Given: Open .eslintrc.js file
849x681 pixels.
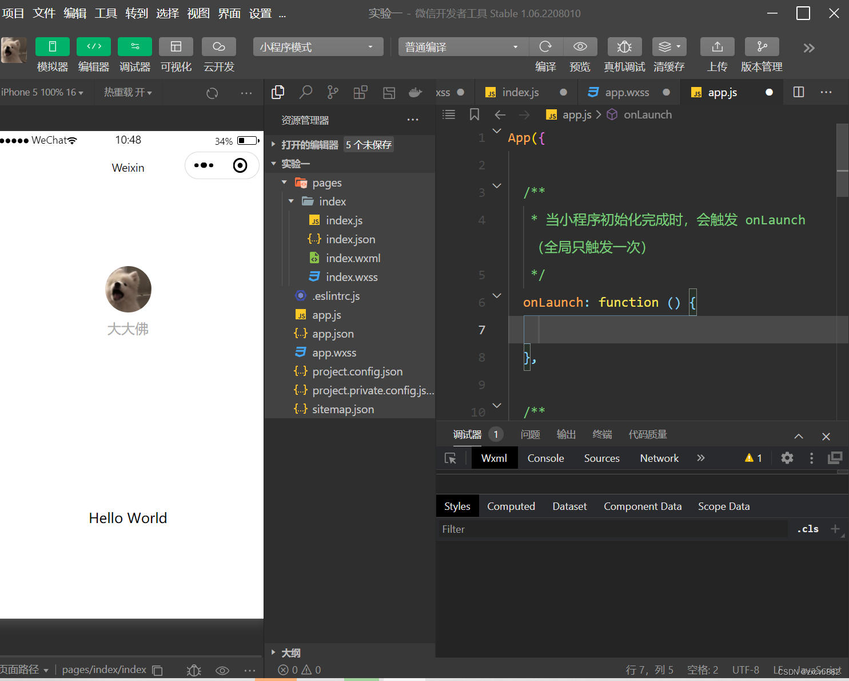Looking at the screenshot, I should [x=349, y=296].
